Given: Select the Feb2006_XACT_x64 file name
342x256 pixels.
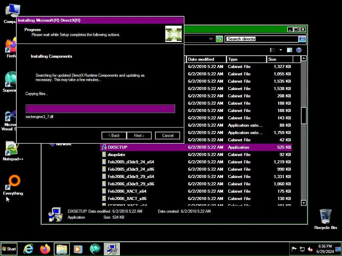Looking at the screenshot, I should 127,191.
